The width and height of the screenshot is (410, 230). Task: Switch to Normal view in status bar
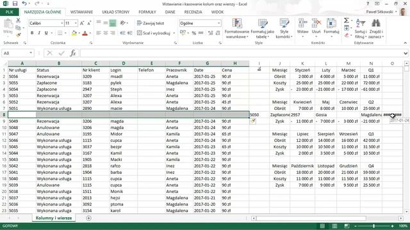[x=322, y=226]
